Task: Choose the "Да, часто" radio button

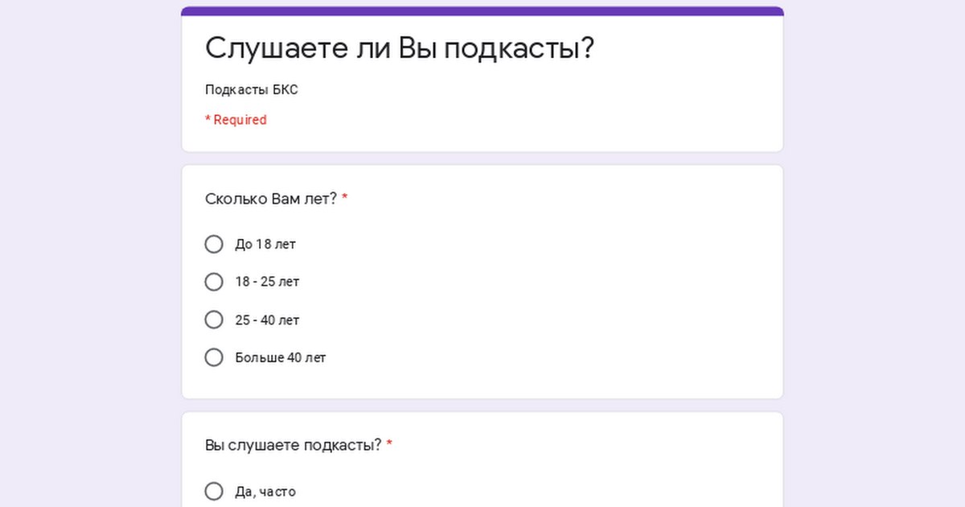Action: click(214, 491)
